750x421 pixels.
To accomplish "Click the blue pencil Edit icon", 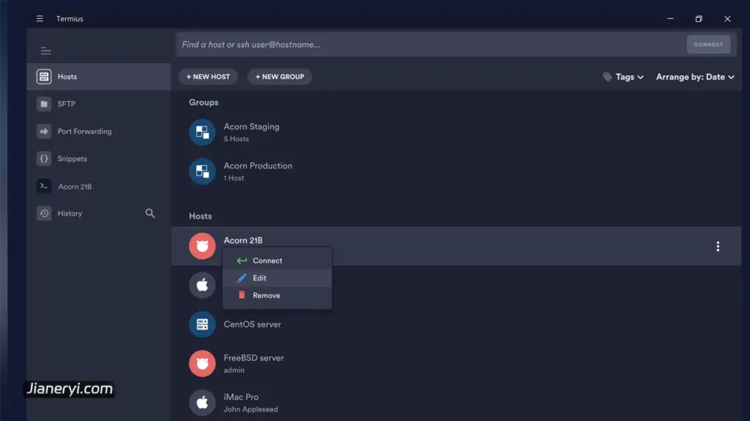I will point(242,278).
